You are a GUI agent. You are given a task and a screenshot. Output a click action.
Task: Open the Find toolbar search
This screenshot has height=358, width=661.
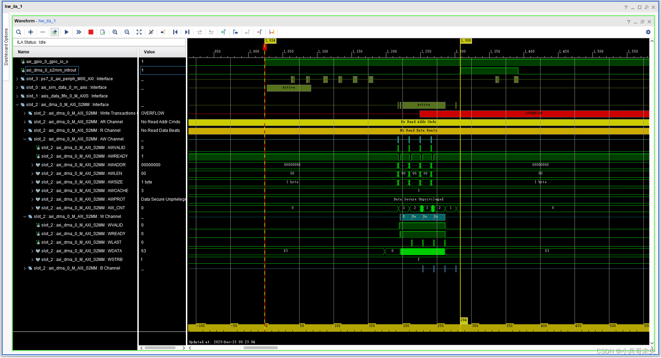tap(19, 32)
